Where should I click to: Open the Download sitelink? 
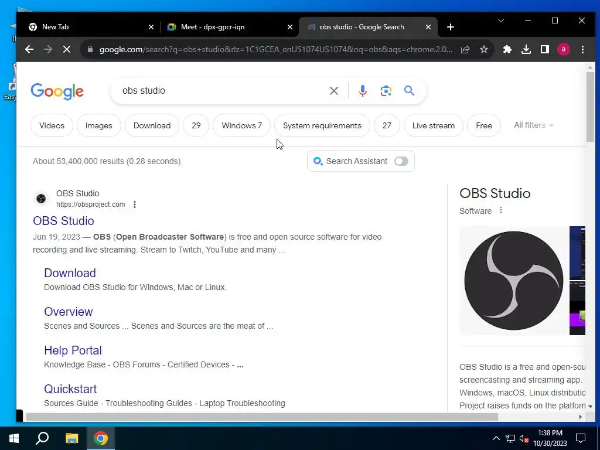[70, 273]
